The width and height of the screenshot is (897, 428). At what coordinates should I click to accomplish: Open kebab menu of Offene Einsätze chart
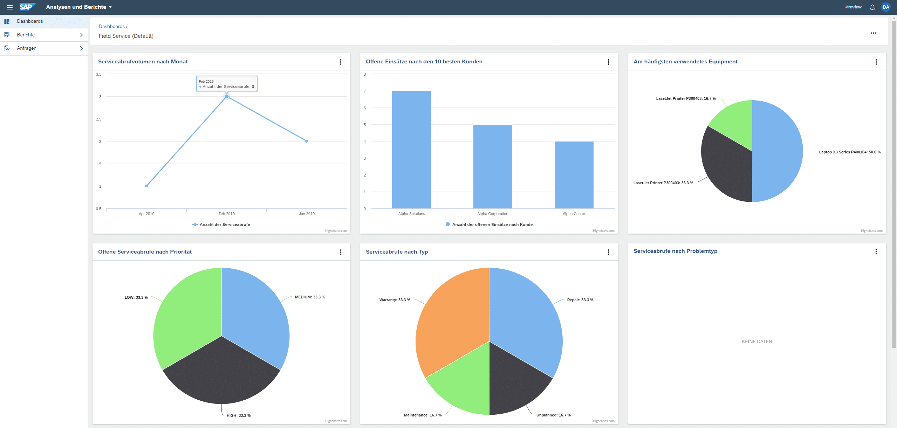(608, 62)
